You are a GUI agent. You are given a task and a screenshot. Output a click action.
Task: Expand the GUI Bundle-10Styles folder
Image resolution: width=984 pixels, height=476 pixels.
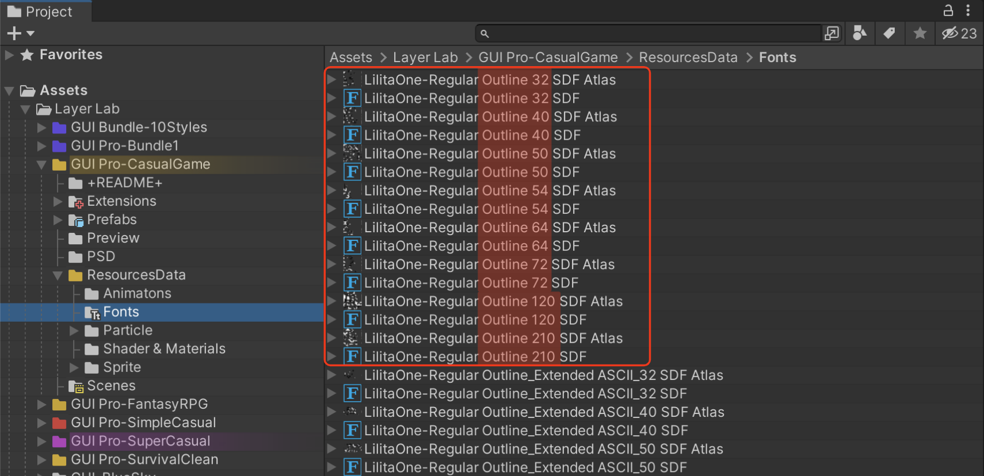(x=41, y=128)
